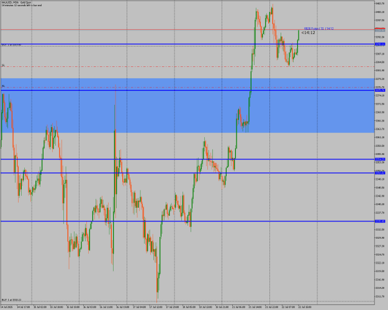This screenshot has height=310, width=388.
Task: Click the "left to bar end" timer text
Action: click(x=22, y=5)
